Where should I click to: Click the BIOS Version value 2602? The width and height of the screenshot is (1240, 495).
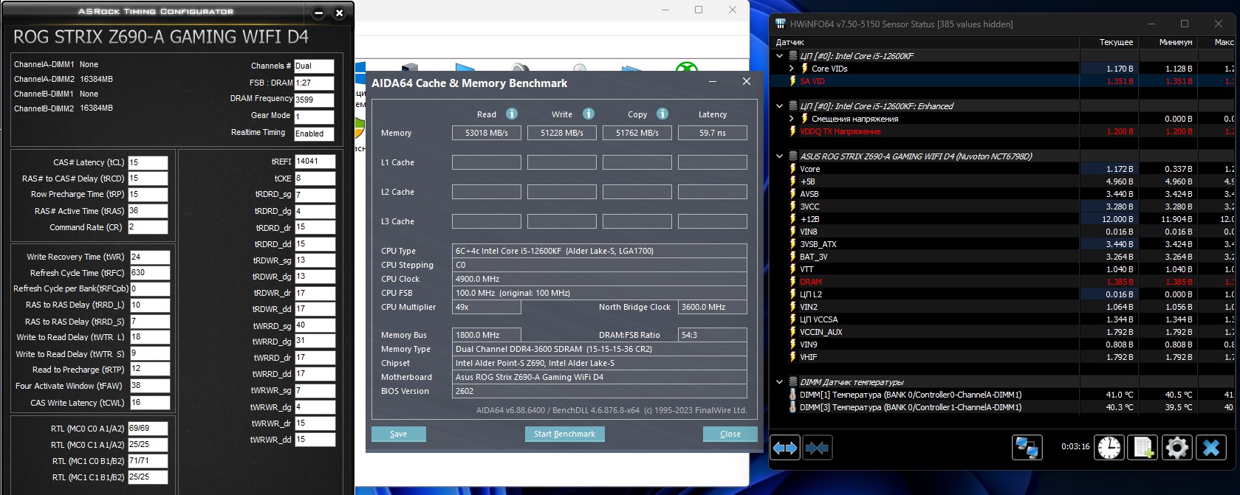click(x=600, y=391)
